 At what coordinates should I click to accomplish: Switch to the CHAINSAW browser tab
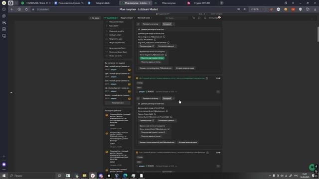pyautogui.click(x=36, y=3)
